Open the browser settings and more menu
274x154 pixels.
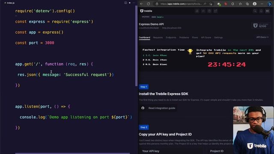[262, 4]
